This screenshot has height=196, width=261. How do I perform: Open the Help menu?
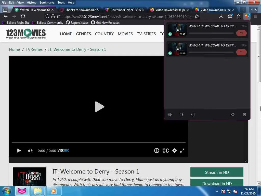71,3
